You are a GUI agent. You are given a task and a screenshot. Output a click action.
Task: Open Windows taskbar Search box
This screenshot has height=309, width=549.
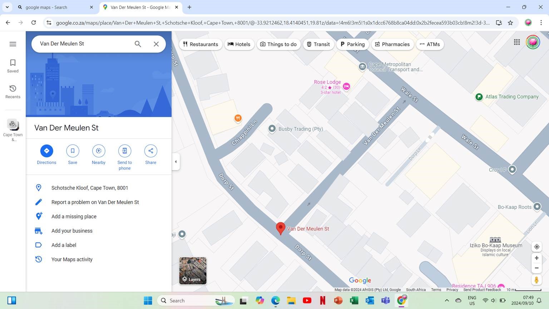(196, 300)
